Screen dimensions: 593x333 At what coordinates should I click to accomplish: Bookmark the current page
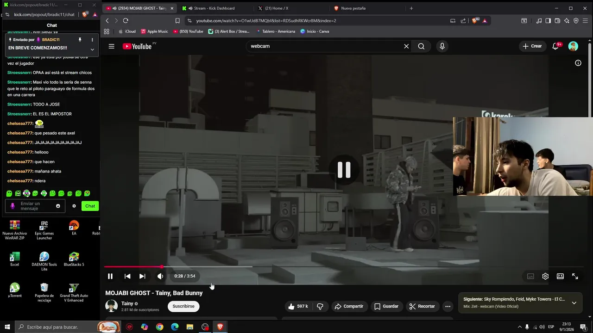(x=177, y=21)
